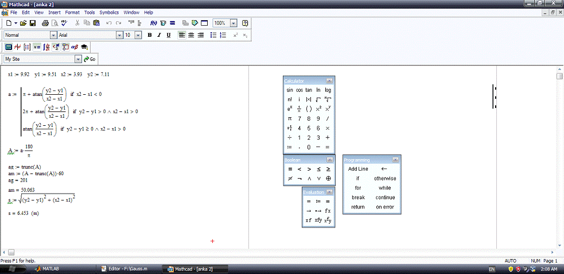Click the Greek symbols toolbar icon
Viewport: 564px width, 274px height.
[x=75, y=47]
